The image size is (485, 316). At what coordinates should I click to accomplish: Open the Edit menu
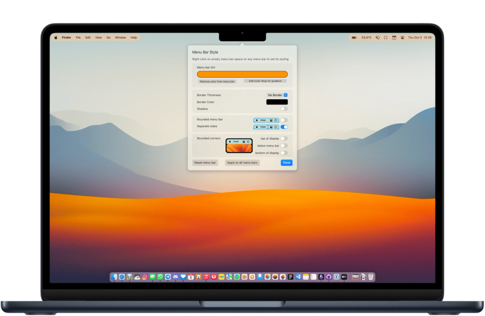click(x=88, y=37)
